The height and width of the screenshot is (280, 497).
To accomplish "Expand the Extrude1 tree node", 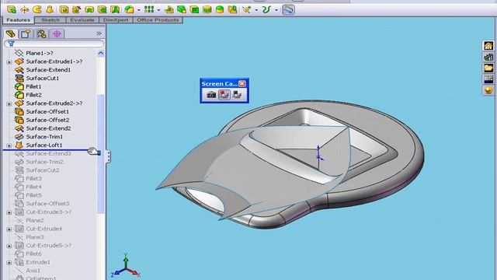I will pyautogui.click(x=9, y=263).
